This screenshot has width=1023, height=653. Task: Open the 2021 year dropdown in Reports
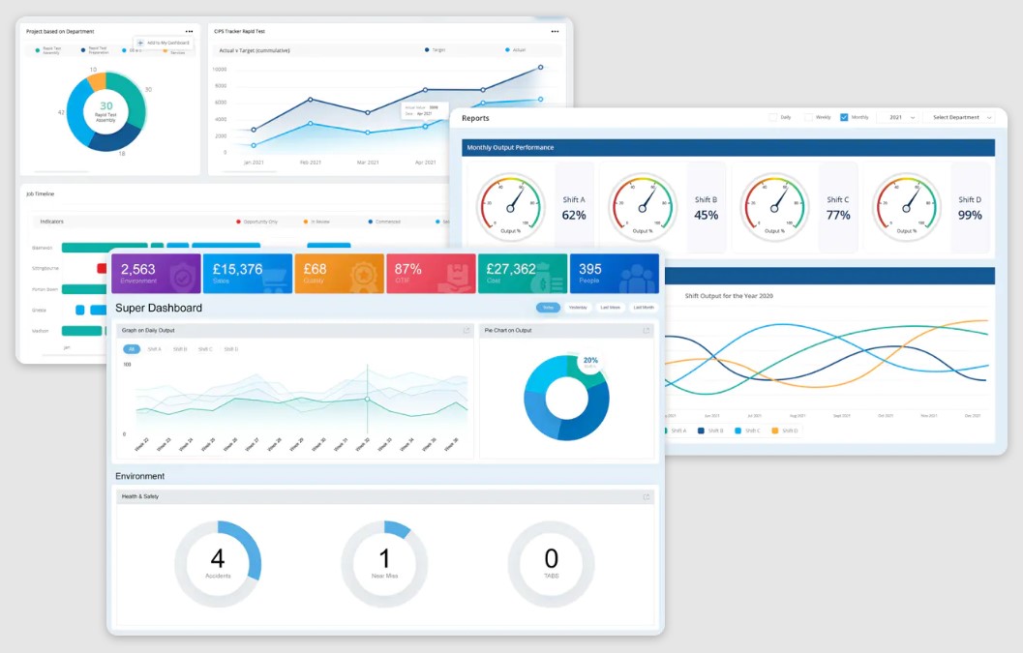tap(897, 117)
